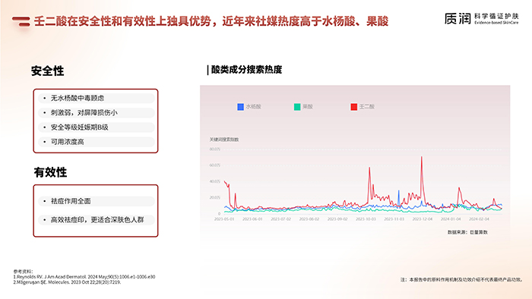Click the 2023-10-03 x-axis date label
Image resolution: width=532 pixels, height=299 pixels.
click(x=366, y=219)
